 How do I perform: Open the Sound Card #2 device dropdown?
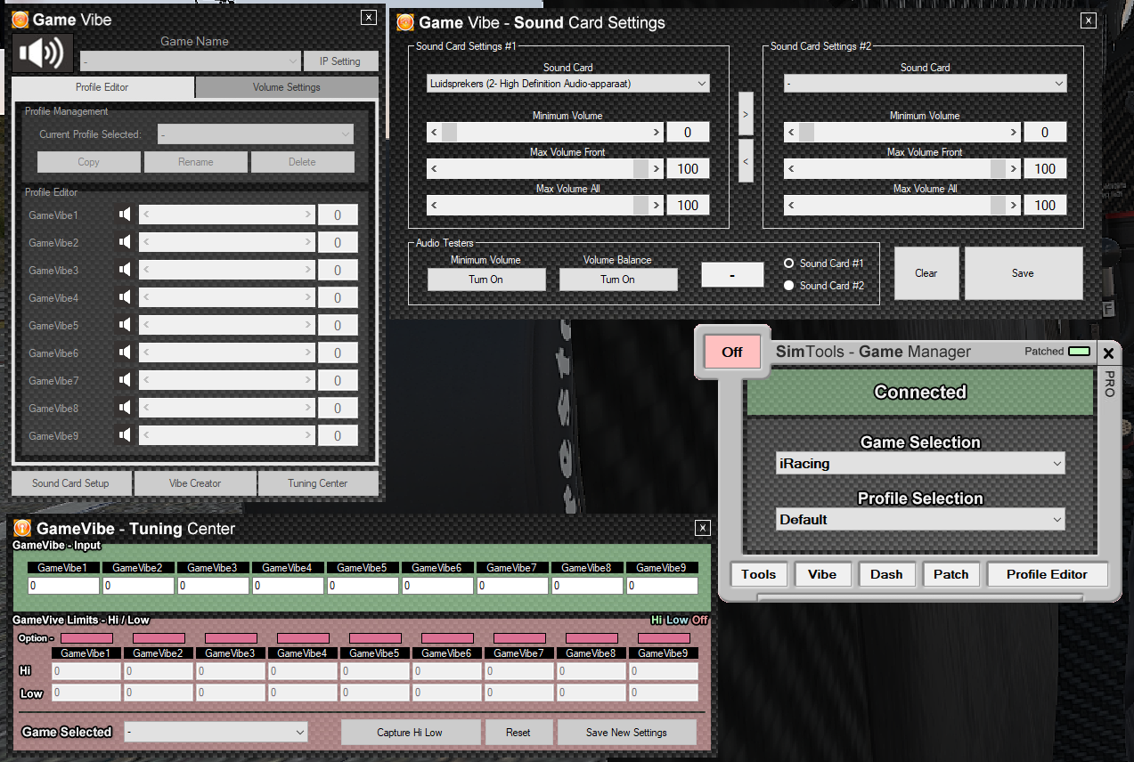926,84
